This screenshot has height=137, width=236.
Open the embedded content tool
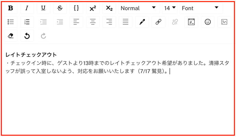191,22
